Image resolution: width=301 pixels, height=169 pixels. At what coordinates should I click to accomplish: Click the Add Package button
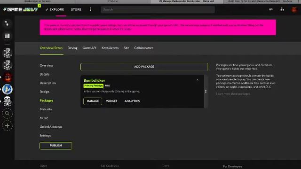pyautogui.click(x=144, y=67)
